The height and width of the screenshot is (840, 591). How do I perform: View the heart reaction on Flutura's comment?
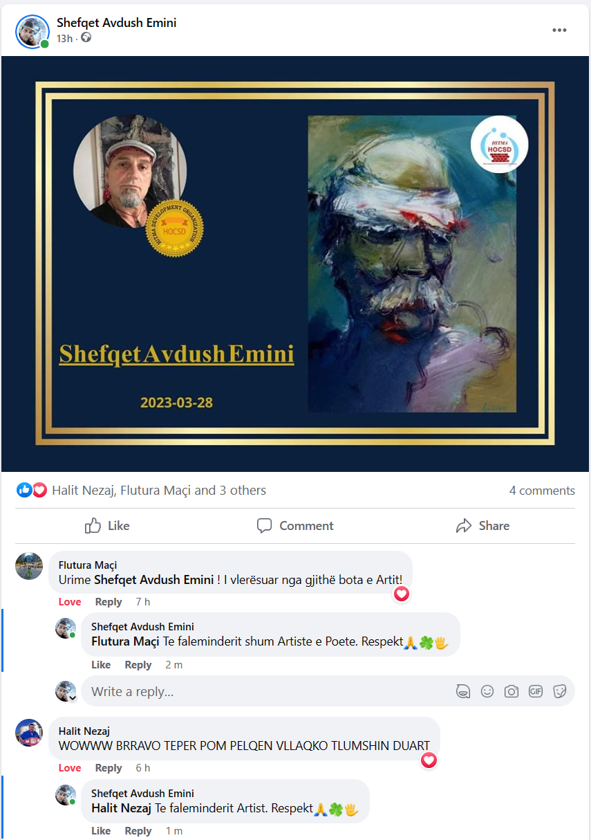[402, 594]
